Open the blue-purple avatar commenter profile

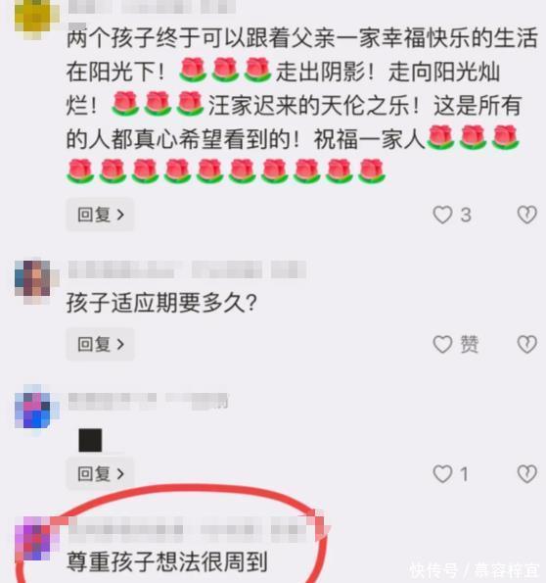coord(36,411)
